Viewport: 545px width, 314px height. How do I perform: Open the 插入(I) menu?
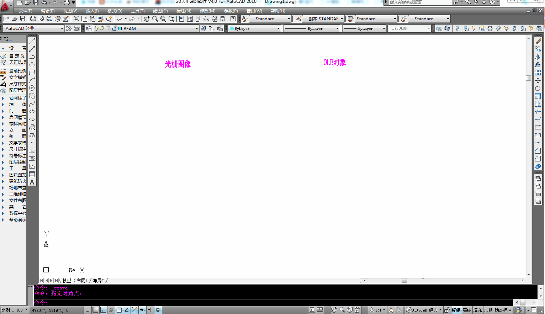(92, 11)
